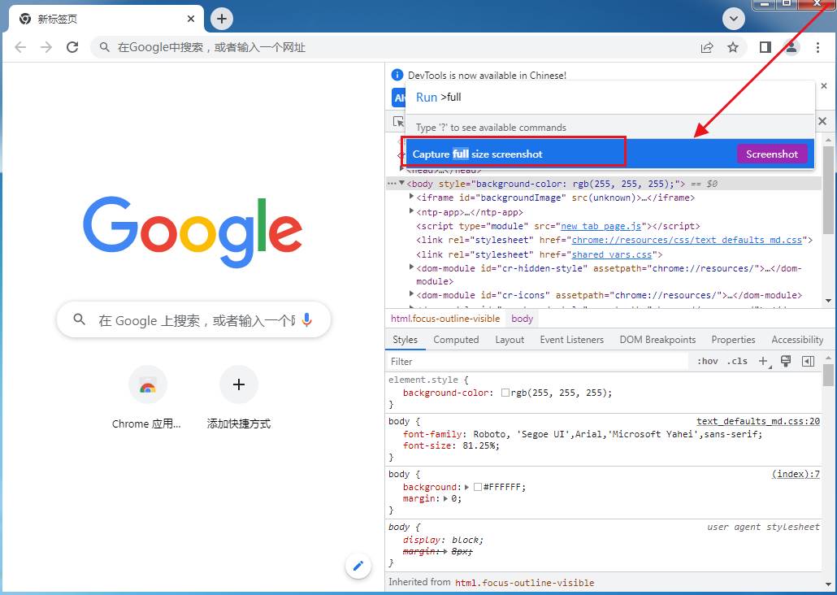Expand the ntp-app element node
The width and height of the screenshot is (837, 595).
pyautogui.click(x=411, y=211)
